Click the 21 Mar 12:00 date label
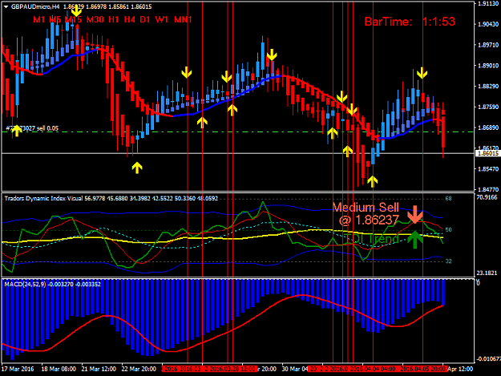 [99, 369]
